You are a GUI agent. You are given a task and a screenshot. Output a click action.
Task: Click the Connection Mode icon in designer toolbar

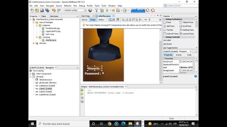point(113,20)
